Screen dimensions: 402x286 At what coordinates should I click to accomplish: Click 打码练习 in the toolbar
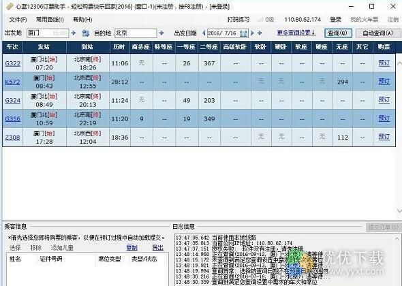tap(238, 20)
